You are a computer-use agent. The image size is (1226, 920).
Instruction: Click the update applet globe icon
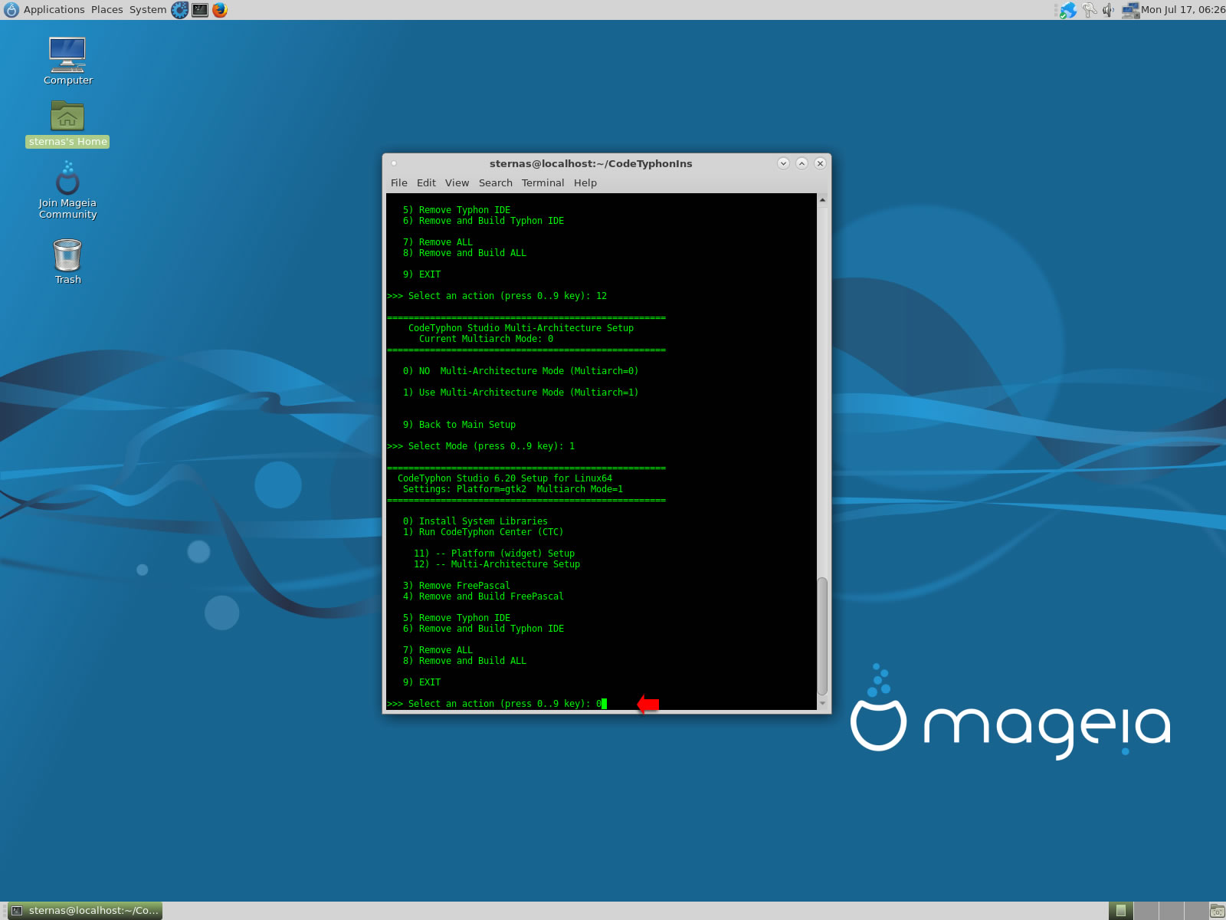[1068, 10]
